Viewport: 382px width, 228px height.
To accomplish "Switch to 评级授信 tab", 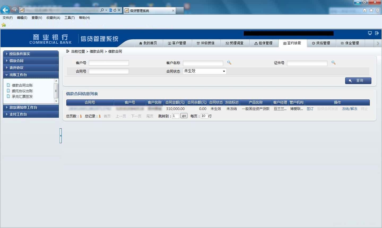I will coord(206,43).
